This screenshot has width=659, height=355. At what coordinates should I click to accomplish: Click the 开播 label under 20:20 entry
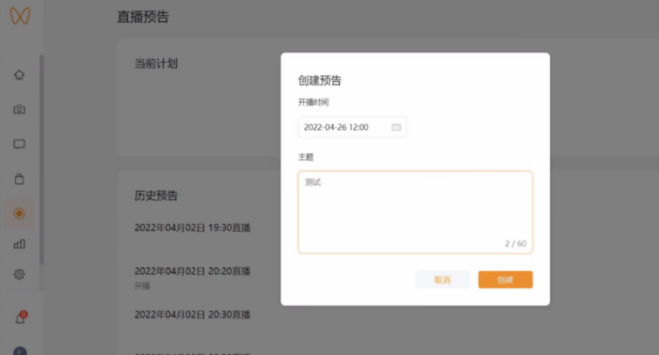coord(142,286)
